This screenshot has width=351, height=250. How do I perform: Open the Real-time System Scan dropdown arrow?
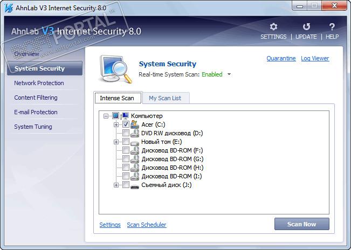(x=229, y=74)
